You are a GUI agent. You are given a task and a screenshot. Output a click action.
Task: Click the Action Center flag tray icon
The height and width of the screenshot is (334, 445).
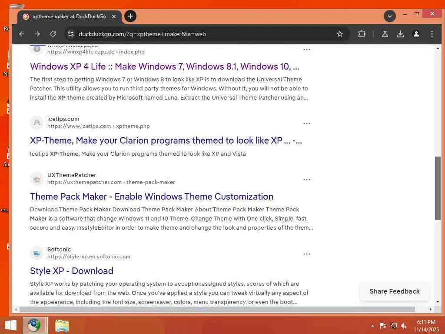click(x=383, y=326)
